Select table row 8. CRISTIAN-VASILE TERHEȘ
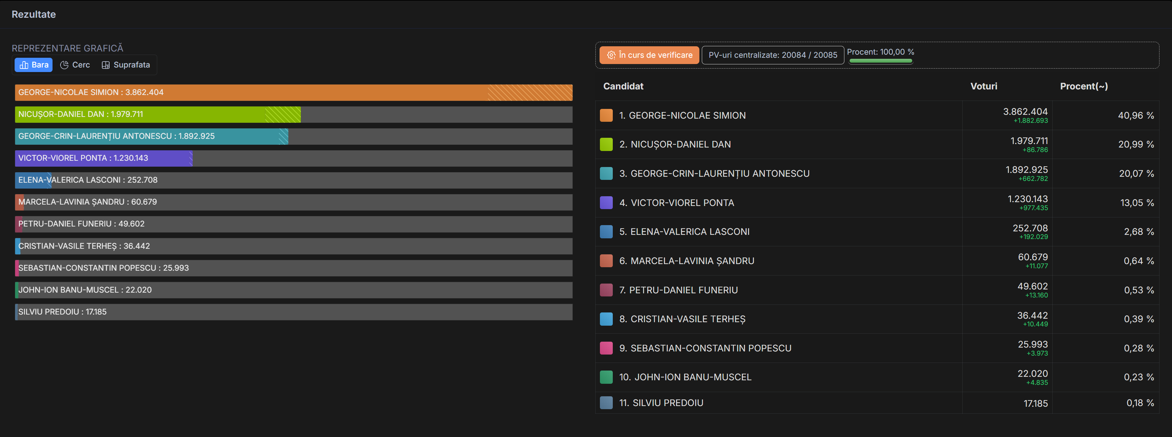1172x437 pixels. point(877,319)
